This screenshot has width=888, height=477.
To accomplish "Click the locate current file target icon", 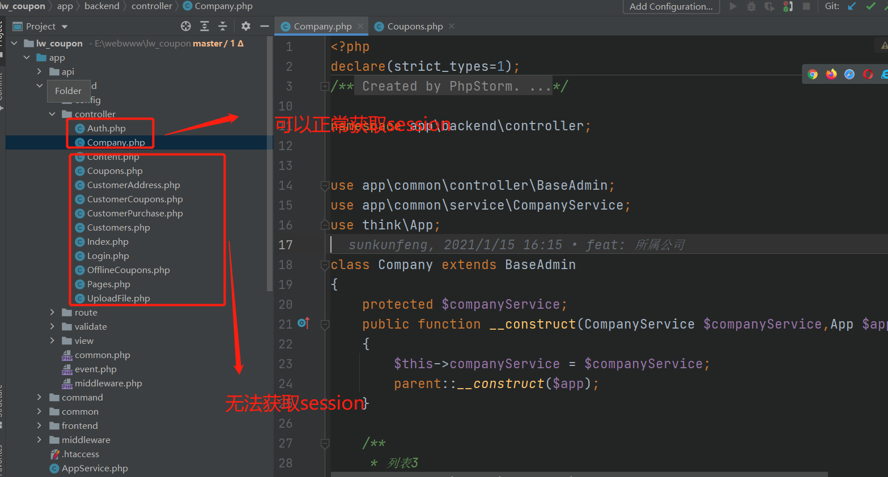I will coord(186,26).
